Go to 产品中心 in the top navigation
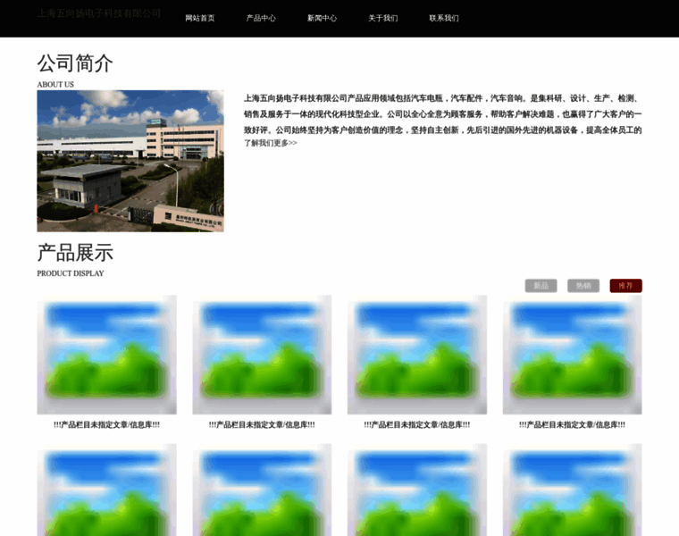Image resolution: width=679 pixels, height=536 pixels. click(x=261, y=18)
